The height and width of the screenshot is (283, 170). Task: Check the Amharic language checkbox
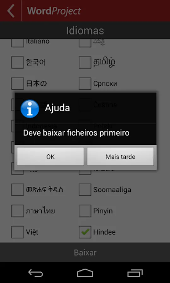[18, 190]
